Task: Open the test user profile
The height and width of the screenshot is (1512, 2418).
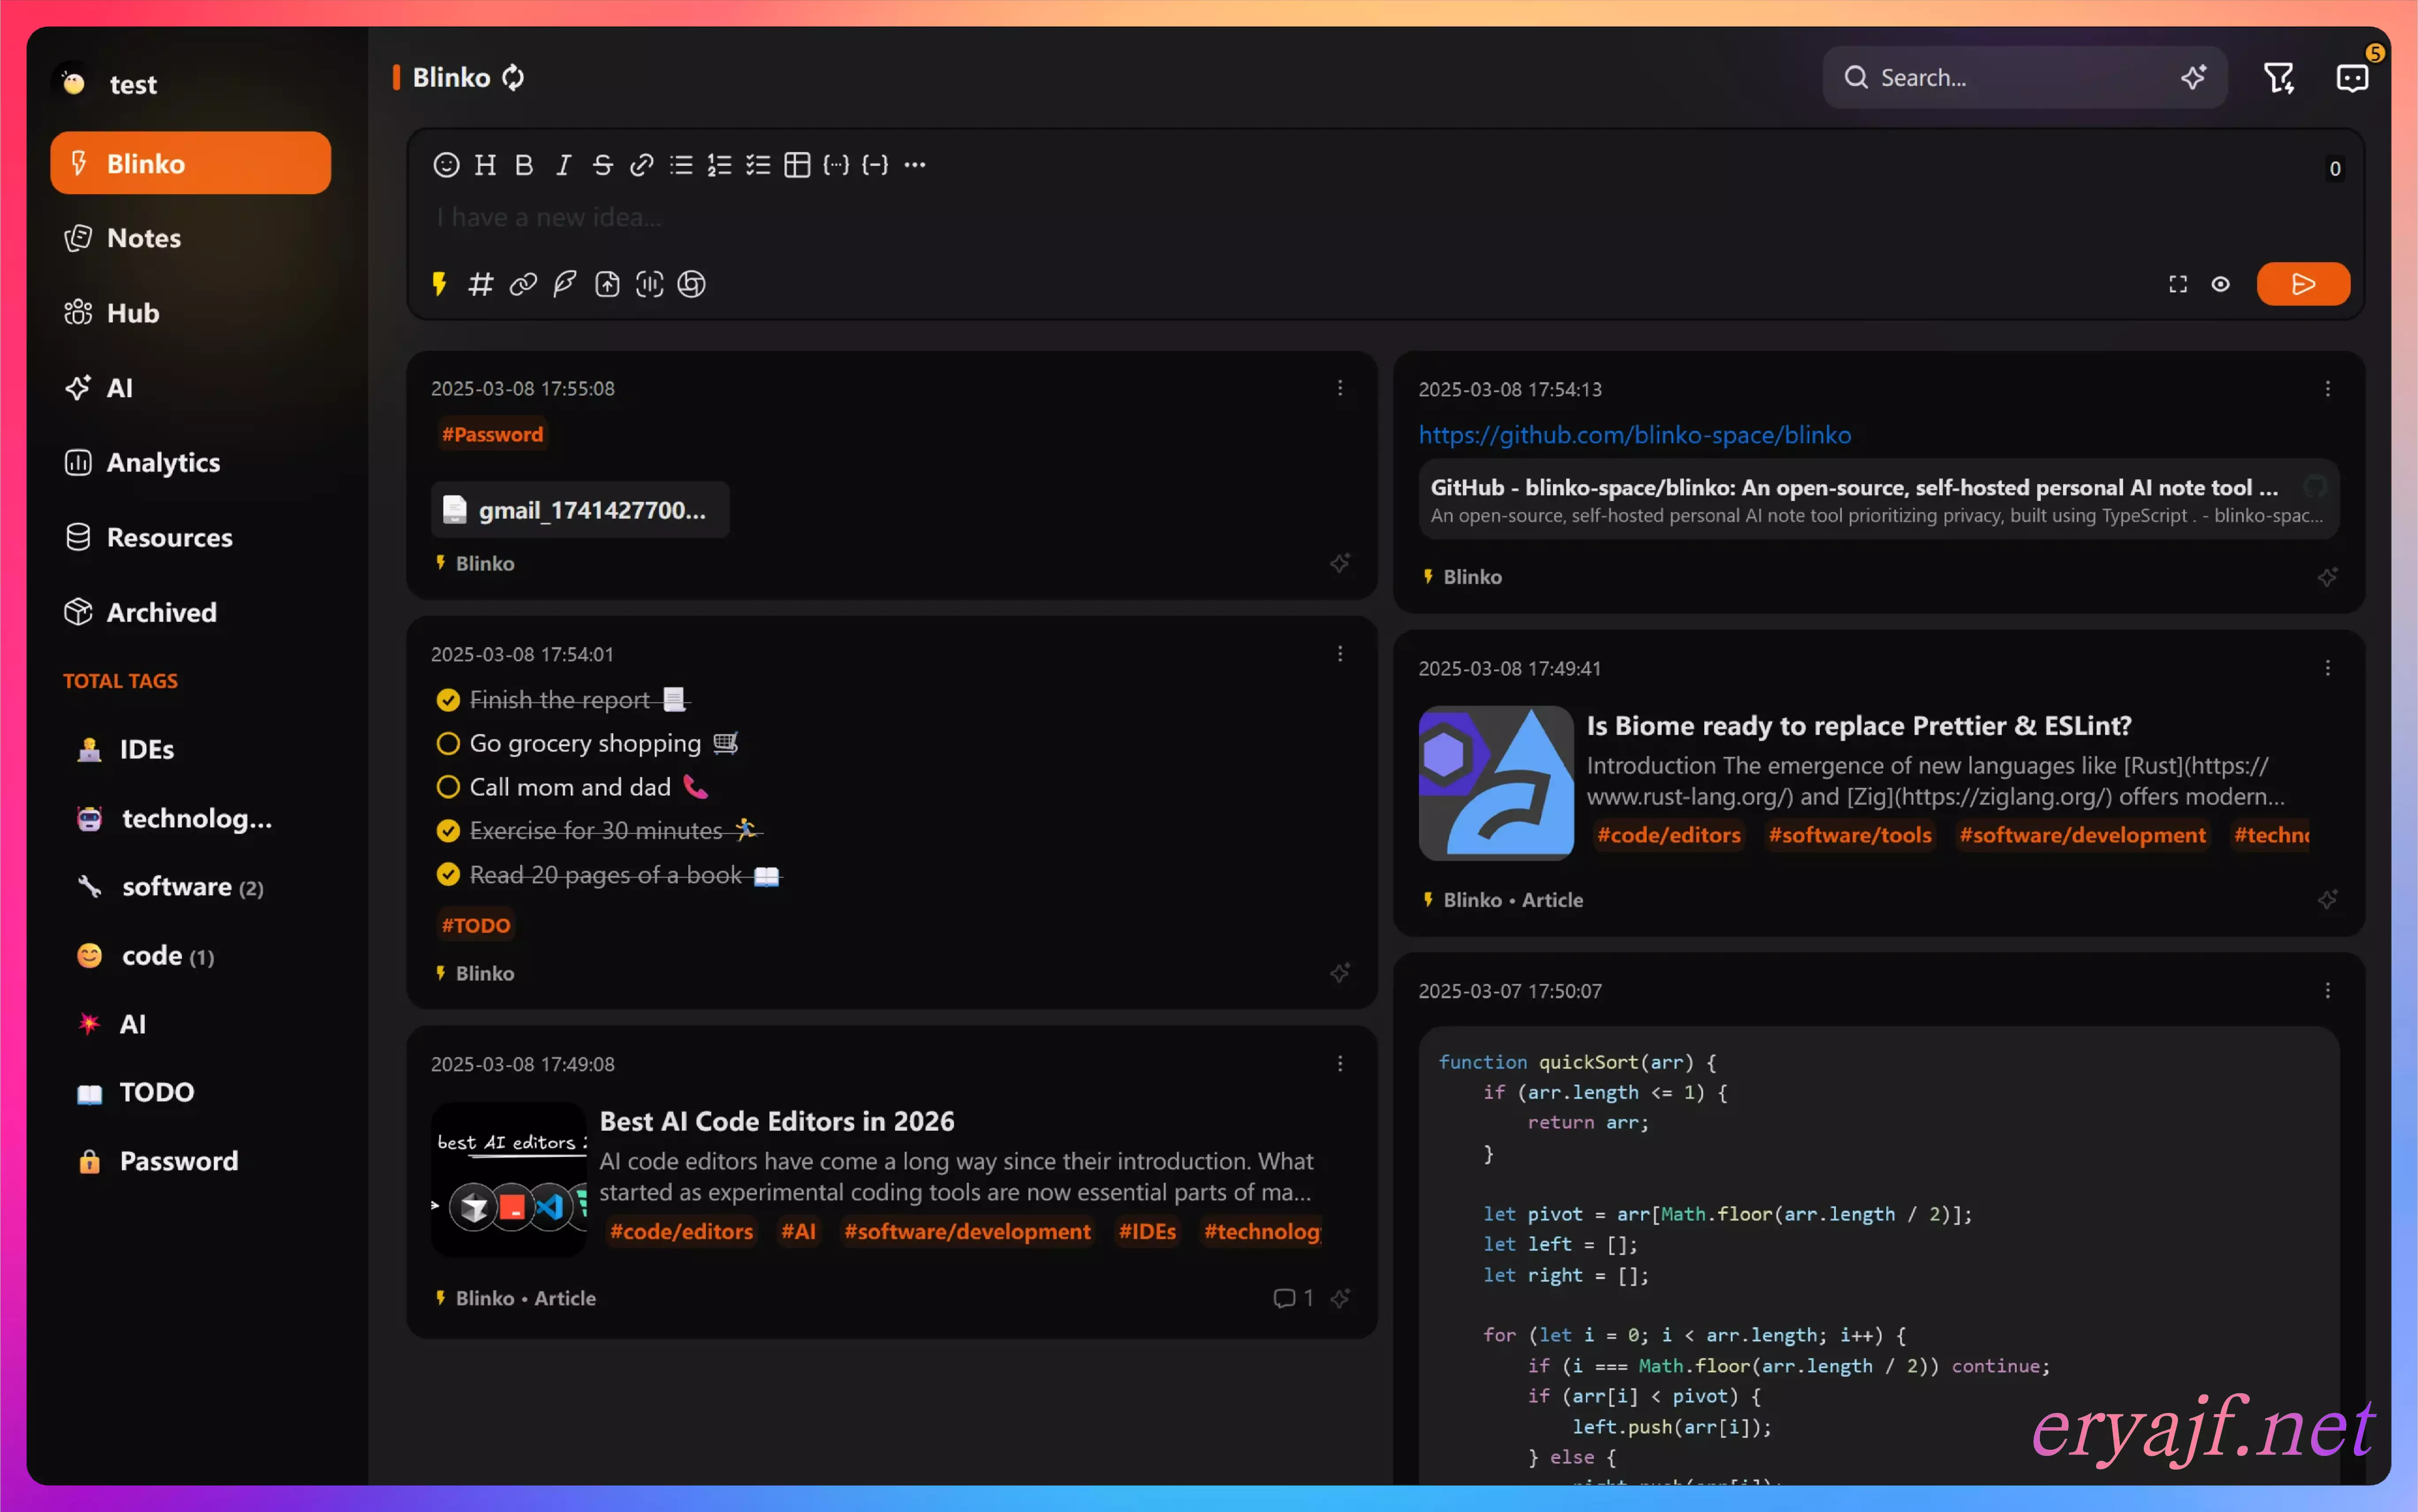Action: pos(108,83)
